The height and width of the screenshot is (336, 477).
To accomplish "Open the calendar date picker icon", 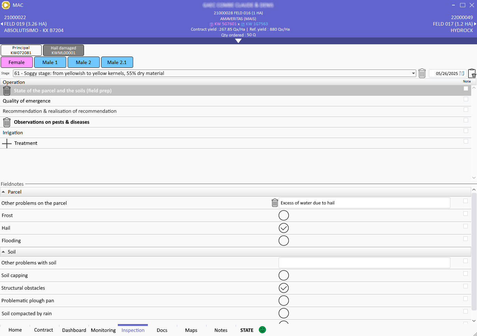I will coord(462,73).
